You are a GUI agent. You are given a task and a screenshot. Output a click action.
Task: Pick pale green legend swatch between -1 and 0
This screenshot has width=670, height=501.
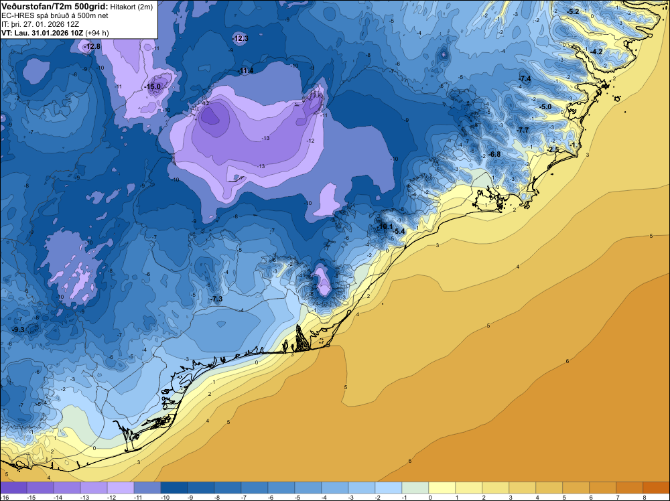(x=415, y=487)
